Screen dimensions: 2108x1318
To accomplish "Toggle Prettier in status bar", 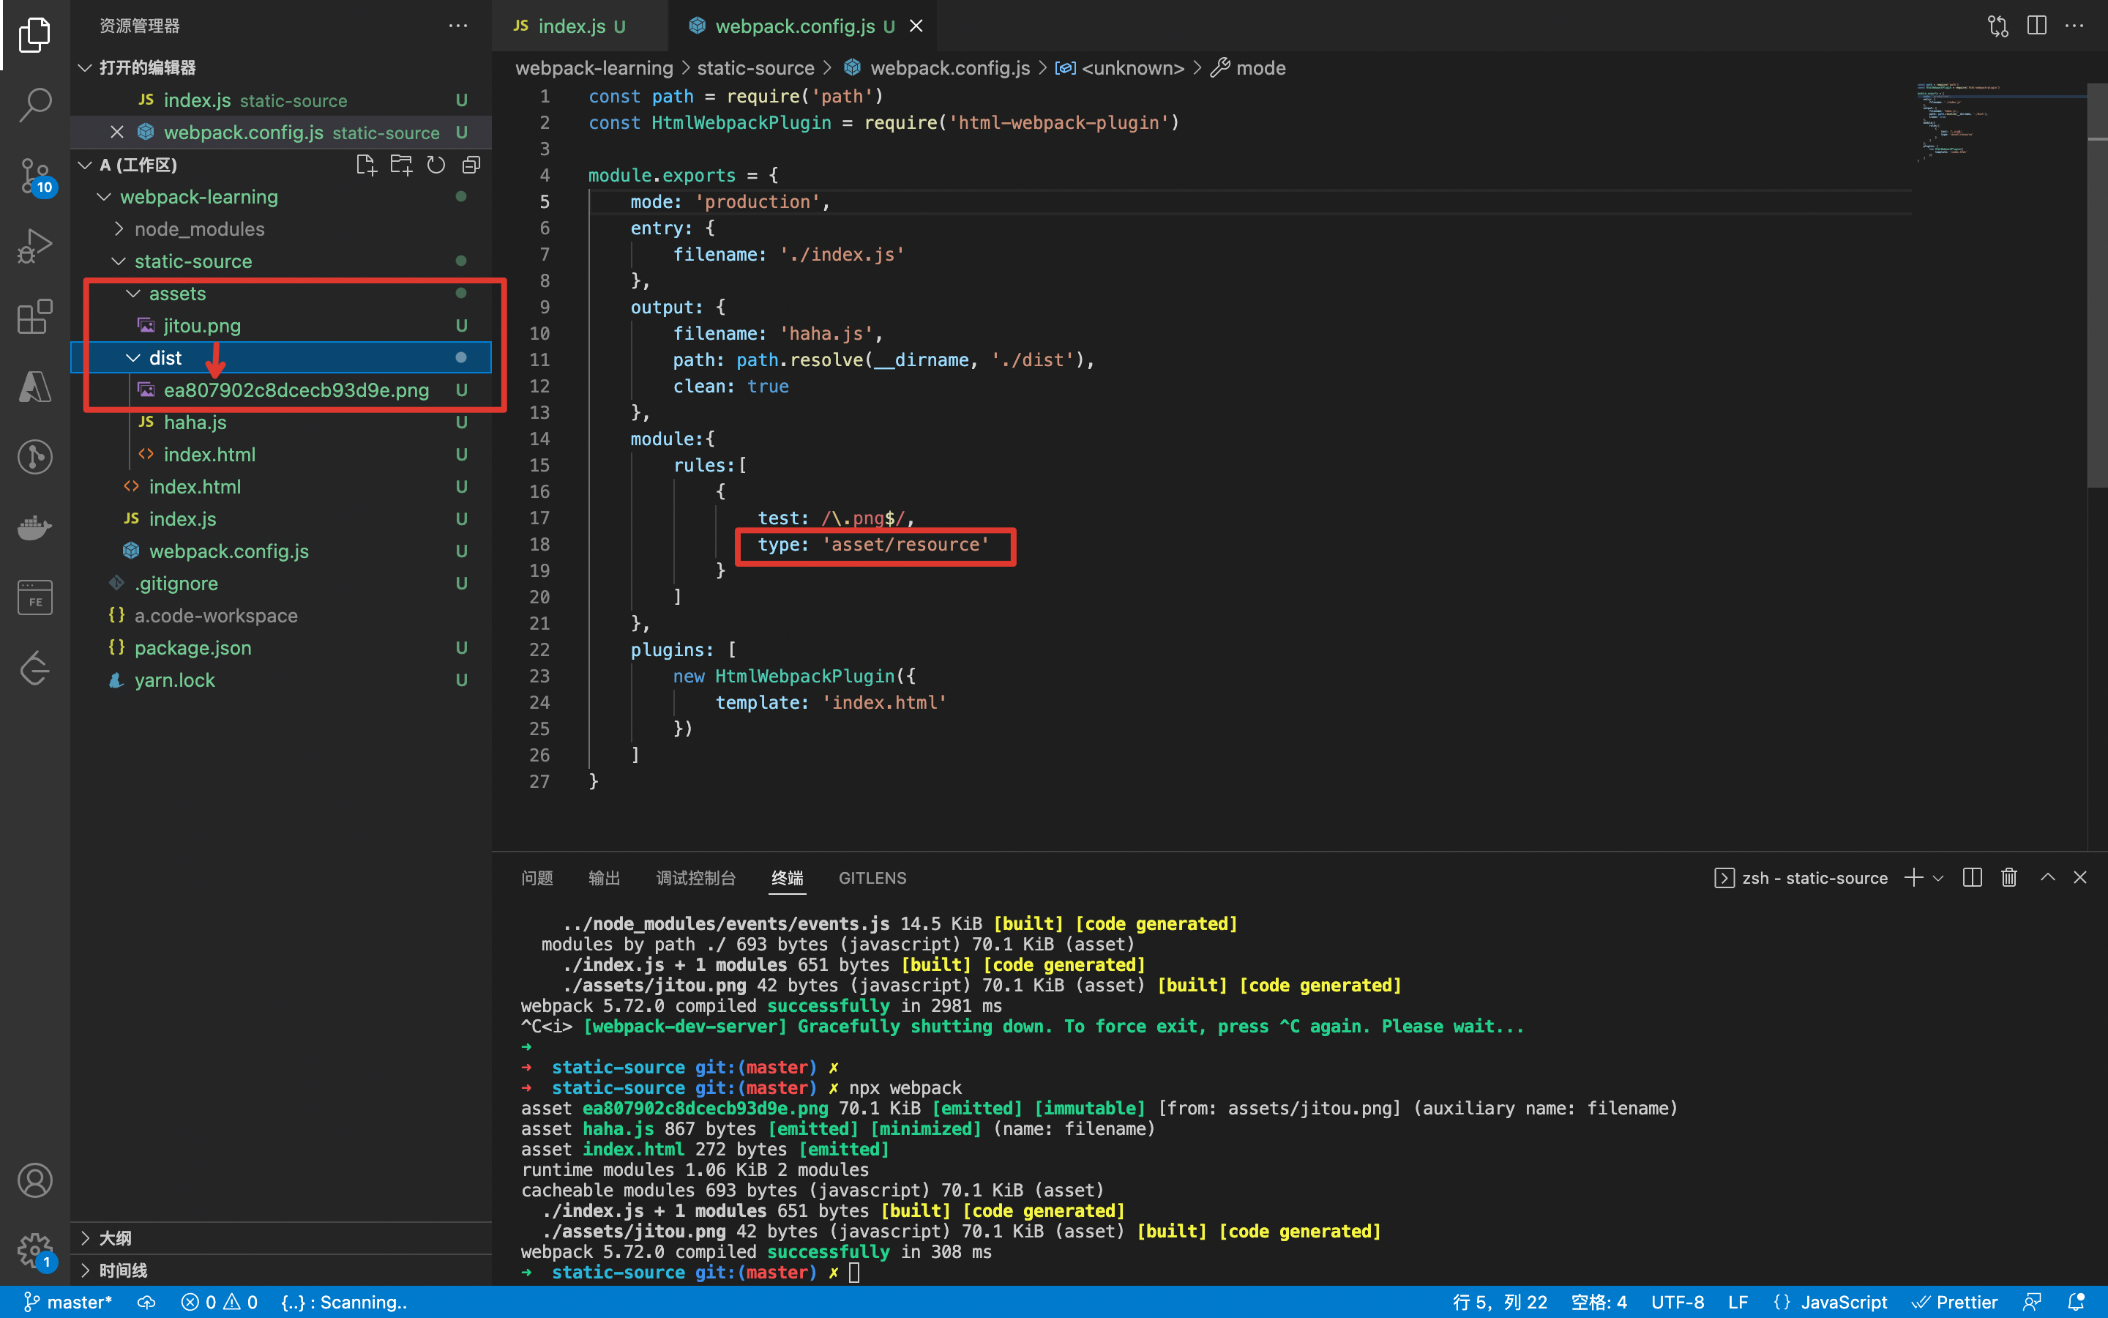I will [1955, 1303].
